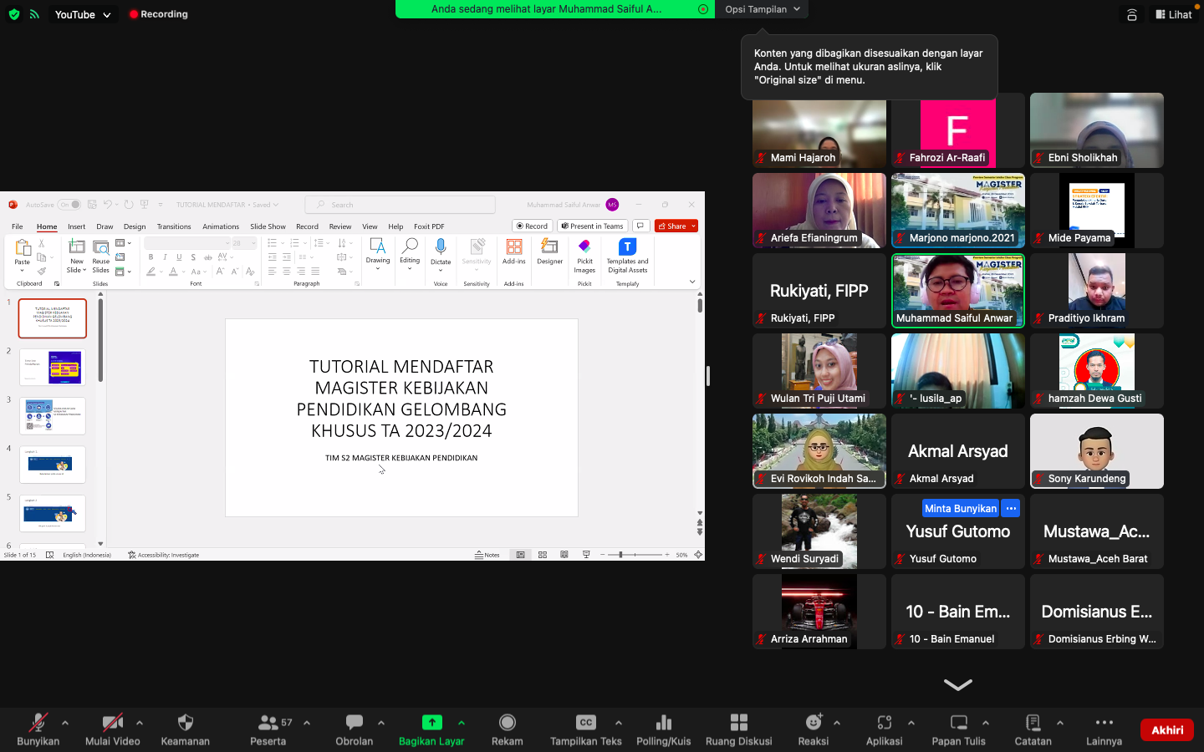Open the Lainnya more options menu

tap(1104, 723)
